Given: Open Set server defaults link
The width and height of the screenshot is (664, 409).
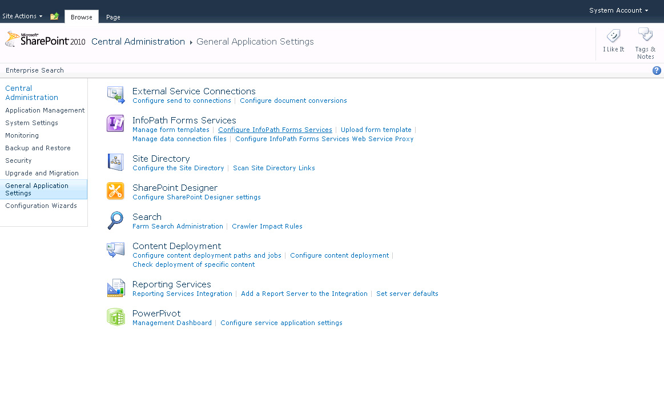Looking at the screenshot, I should point(408,294).
